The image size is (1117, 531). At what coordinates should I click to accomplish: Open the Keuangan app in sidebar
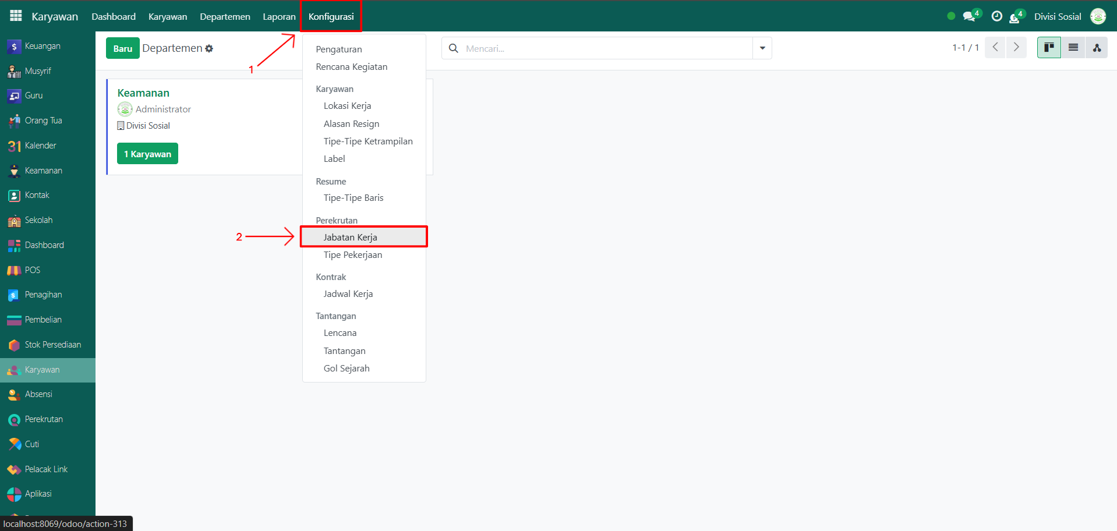coord(42,46)
